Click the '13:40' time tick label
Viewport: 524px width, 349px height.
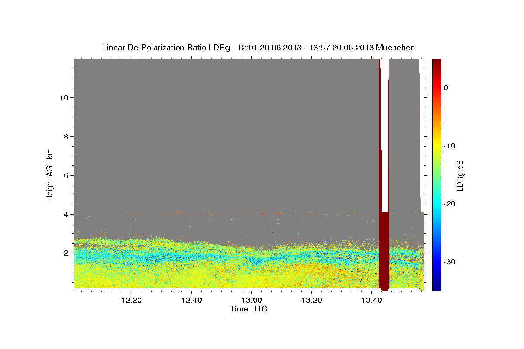(372, 300)
